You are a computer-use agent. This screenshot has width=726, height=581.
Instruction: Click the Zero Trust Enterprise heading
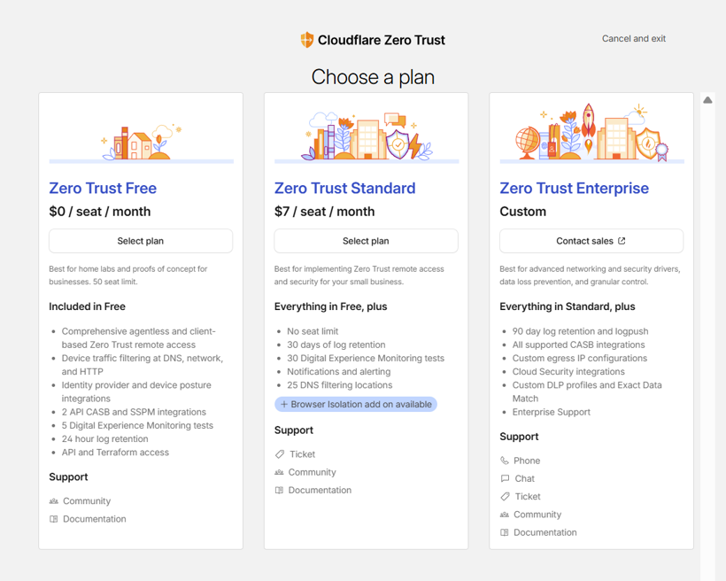coord(574,188)
